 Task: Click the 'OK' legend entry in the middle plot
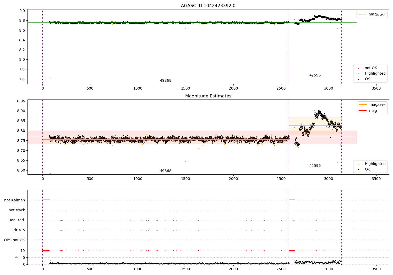coord(367,169)
